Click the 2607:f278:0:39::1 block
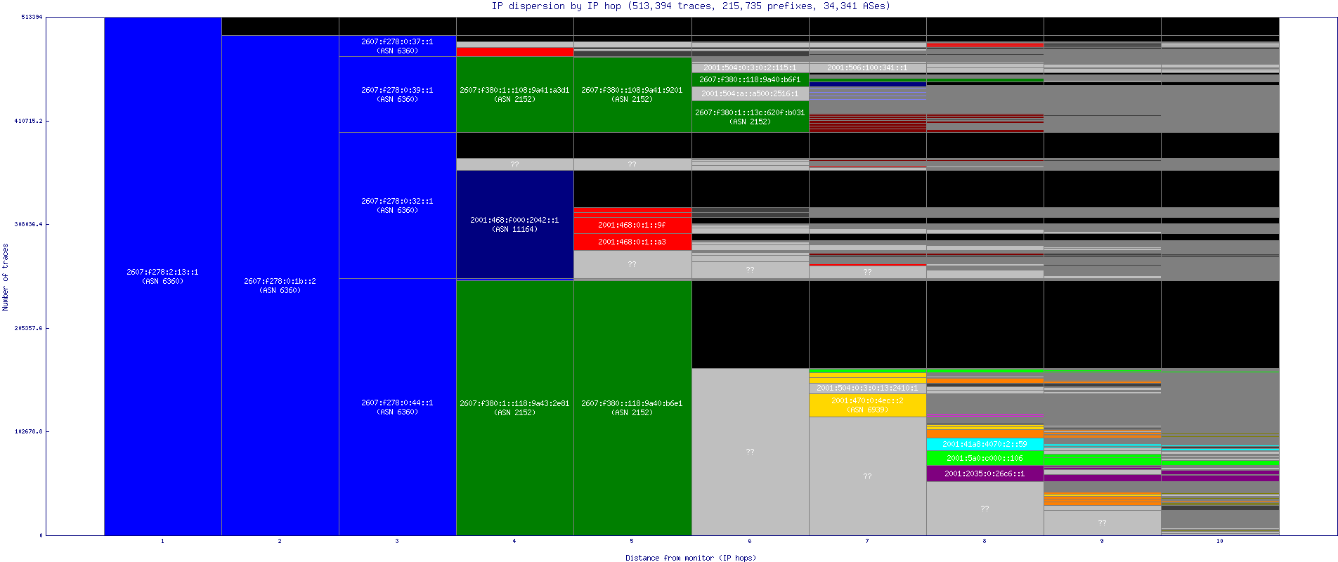The image size is (1338, 562). (x=398, y=94)
